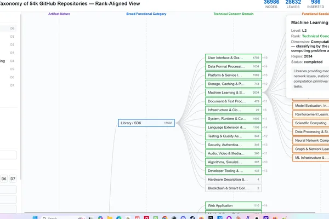Image resolution: width=329 pixels, height=219 pixels.
Task: Click the taskbar Search box
Action: (63, 218)
